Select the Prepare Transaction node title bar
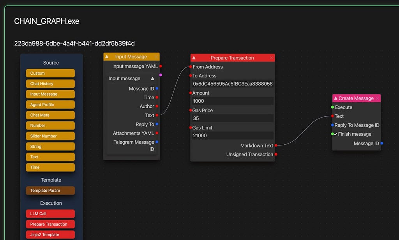The width and height of the screenshot is (399, 240). tap(233, 58)
